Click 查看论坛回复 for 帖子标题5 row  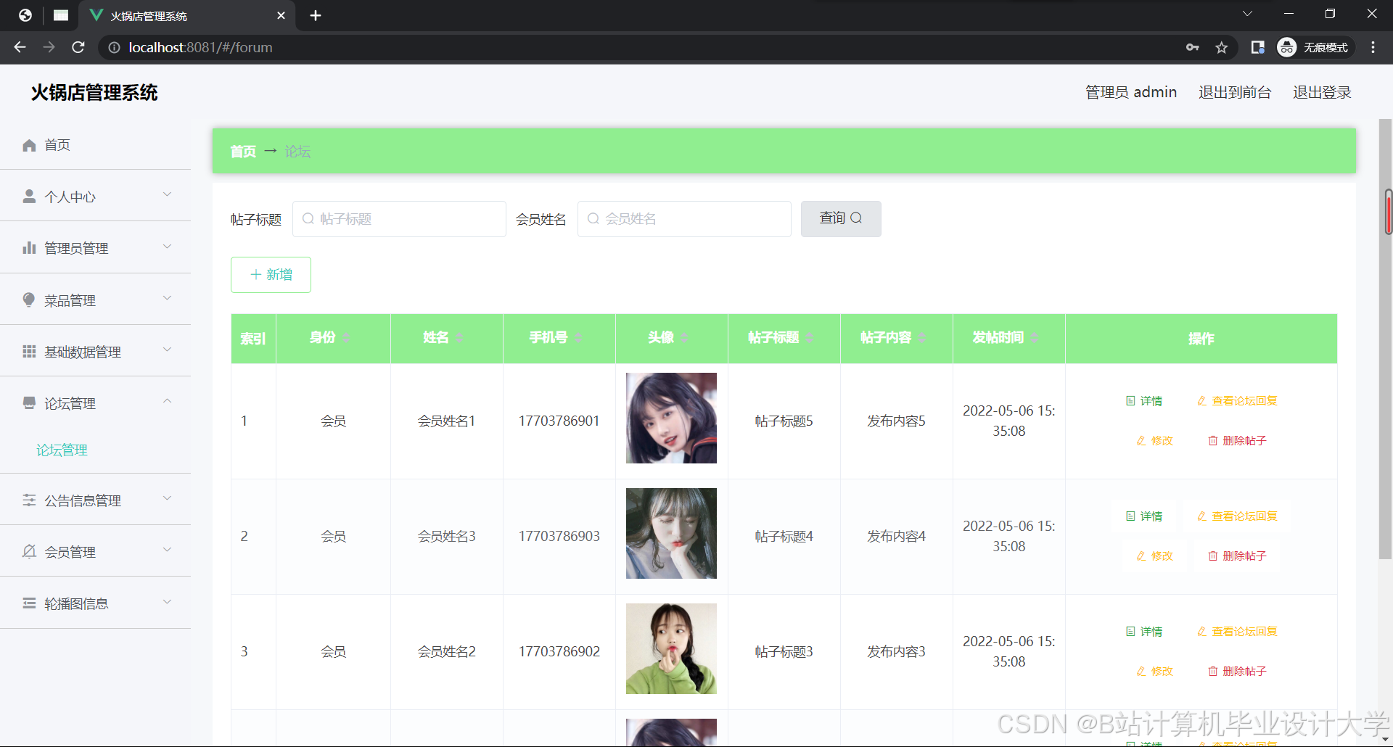[1237, 400]
